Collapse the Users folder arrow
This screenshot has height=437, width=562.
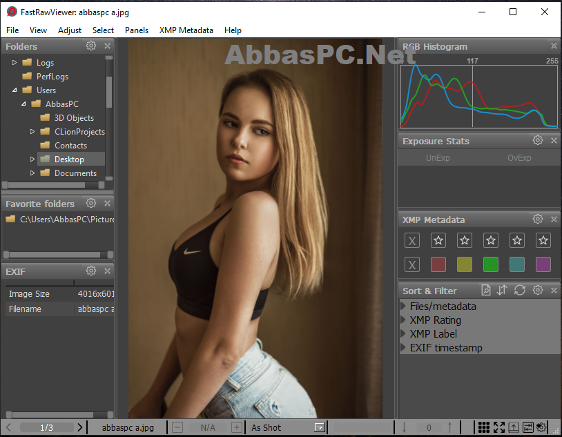click(x=14, y=90)
